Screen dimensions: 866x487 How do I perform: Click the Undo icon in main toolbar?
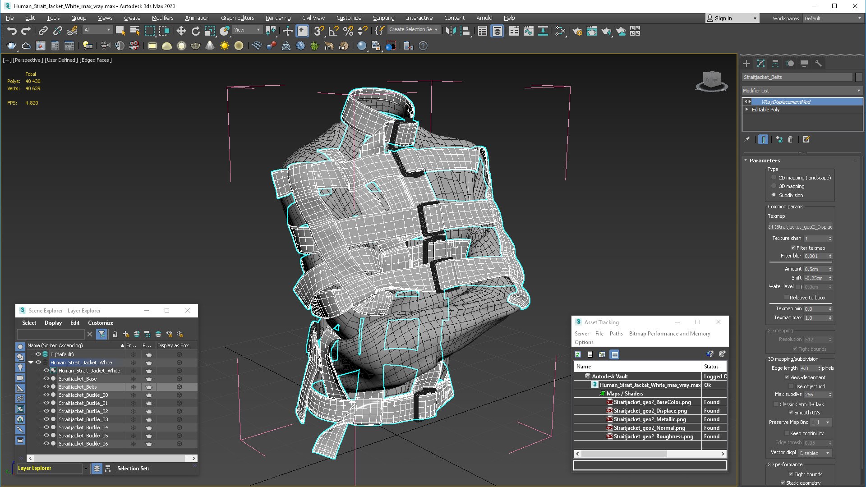point(12,31)
